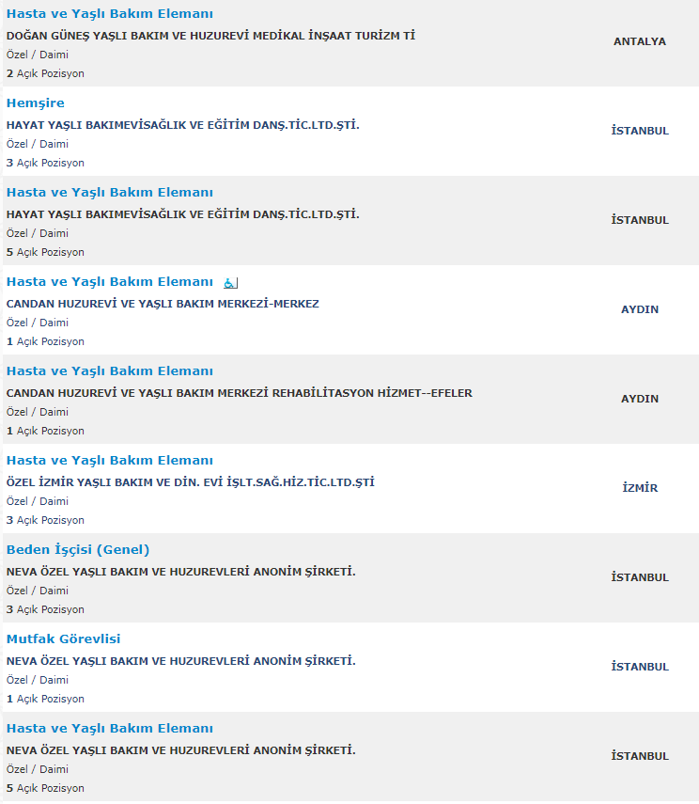This screenshot has height=804, width=699.
Task: Open the Mutfak Görevlisi job listing
Action: tap(64, 638)
